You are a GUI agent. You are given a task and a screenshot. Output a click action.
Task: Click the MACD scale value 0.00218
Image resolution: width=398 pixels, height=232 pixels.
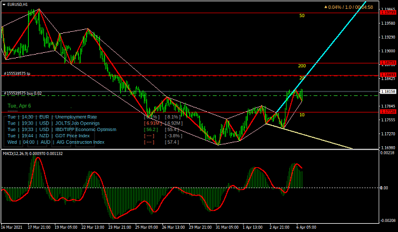point(387,153)
